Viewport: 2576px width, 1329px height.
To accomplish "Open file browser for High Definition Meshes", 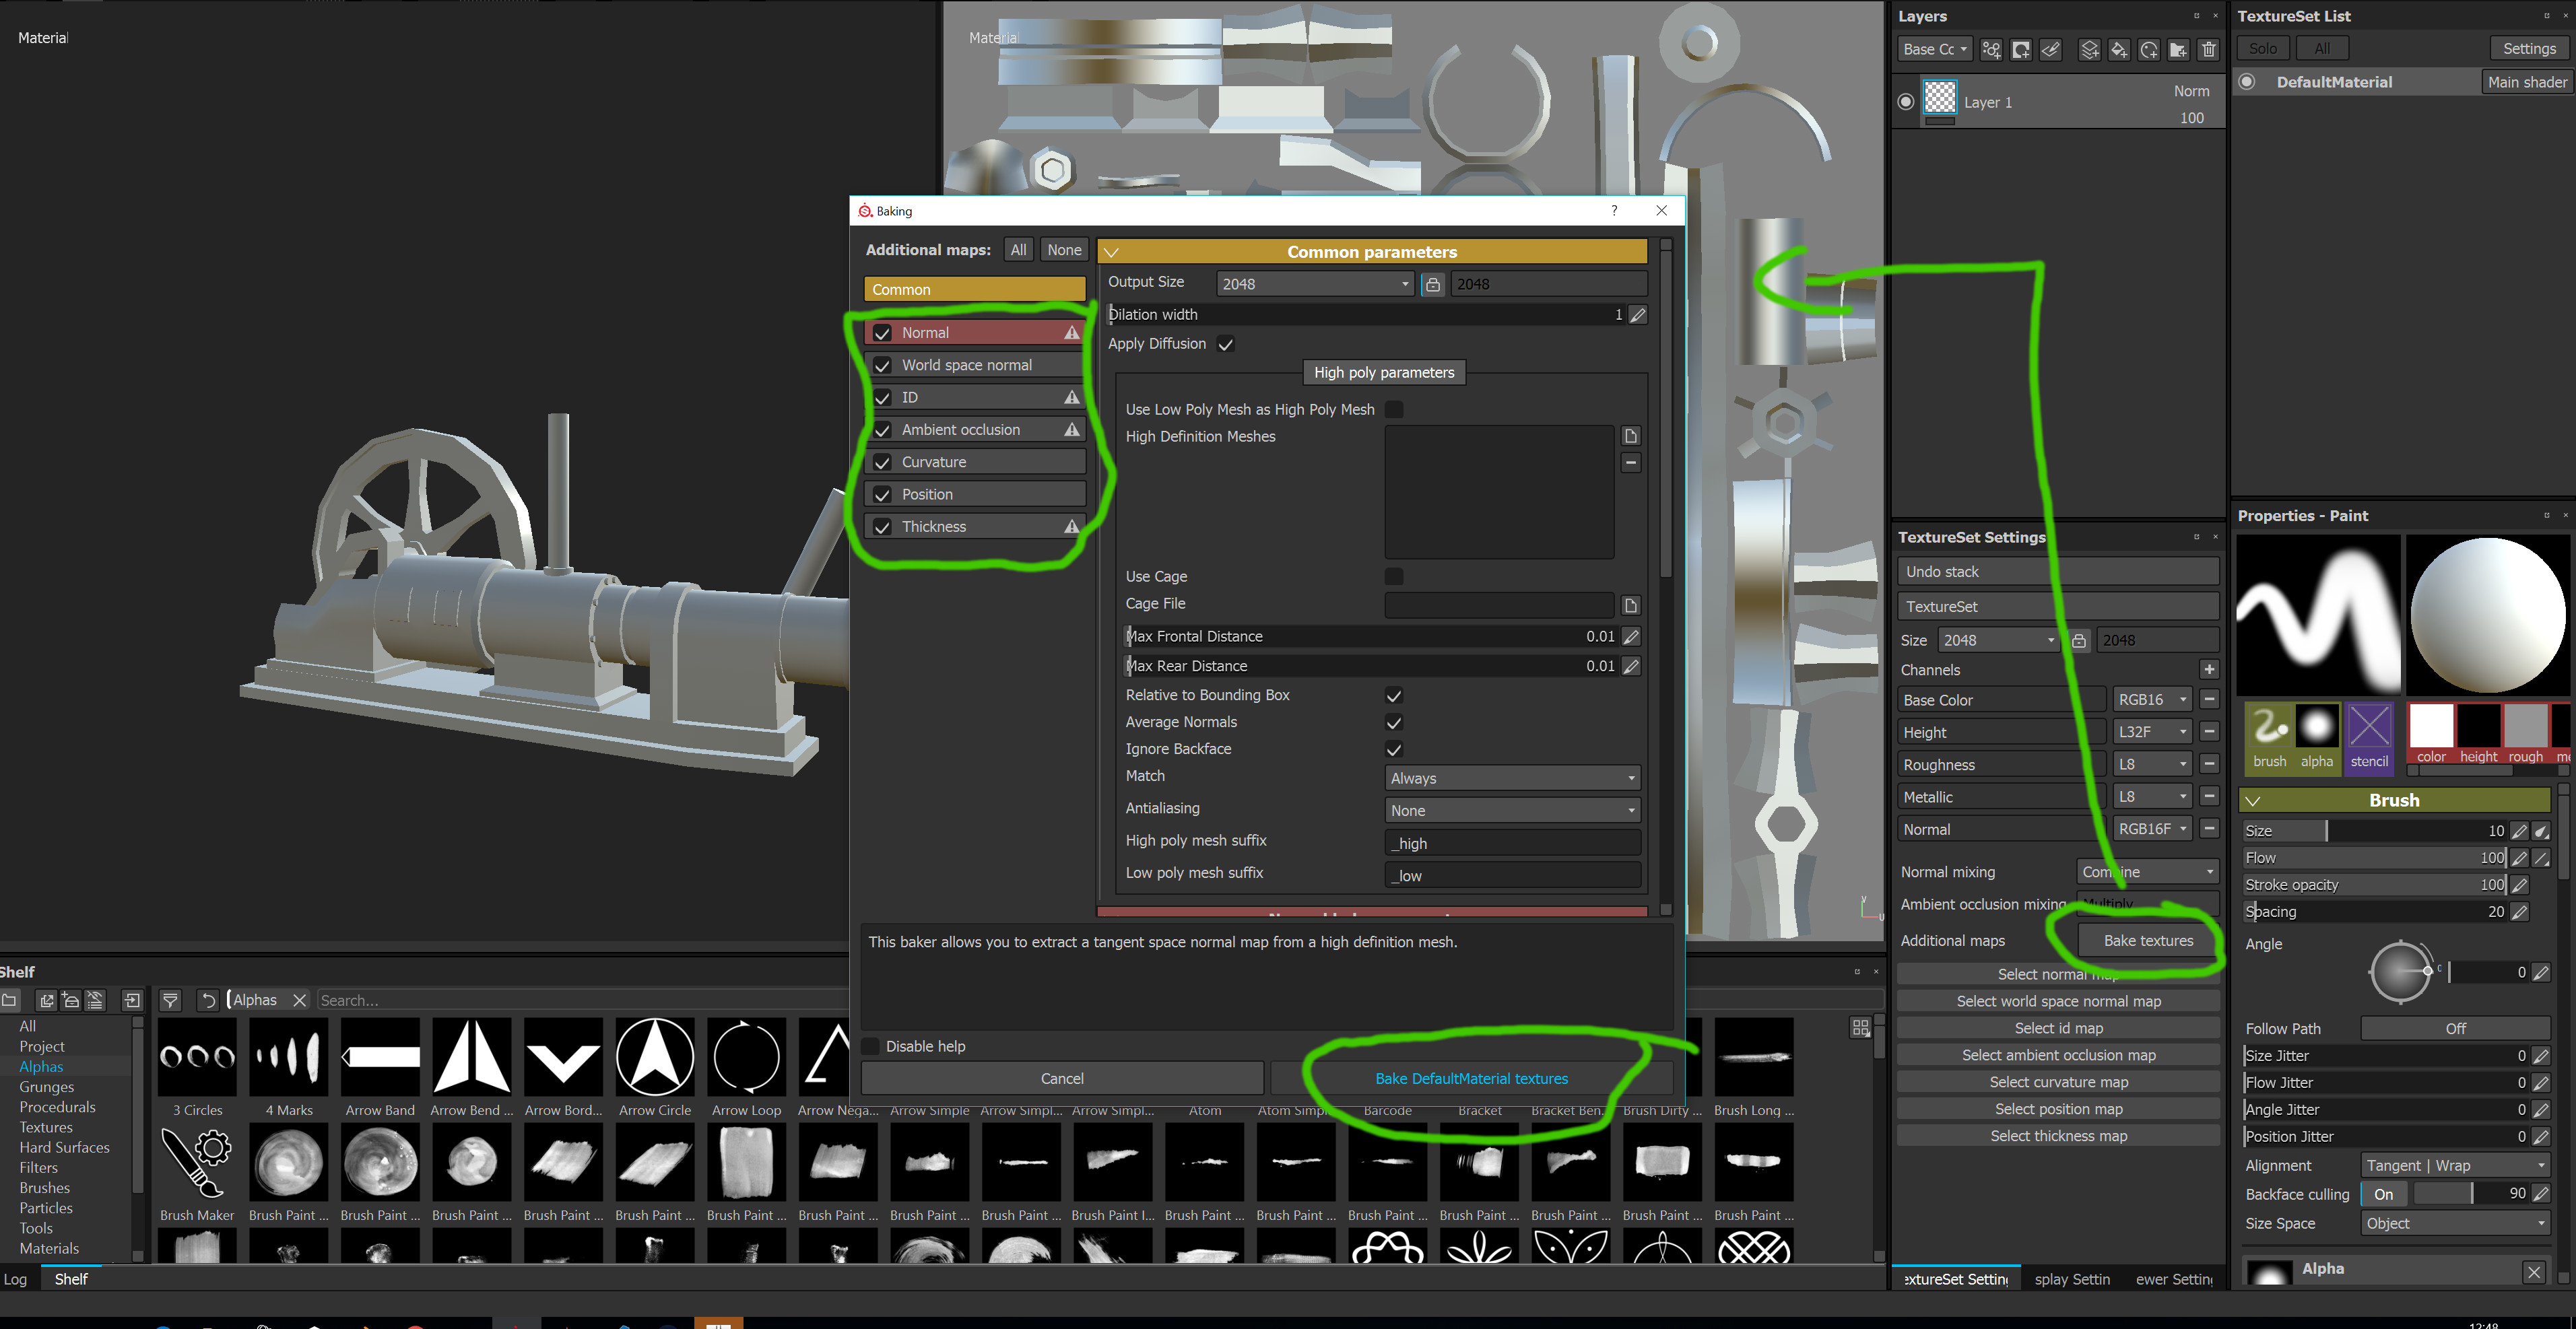I will [x=1630, y=436].
